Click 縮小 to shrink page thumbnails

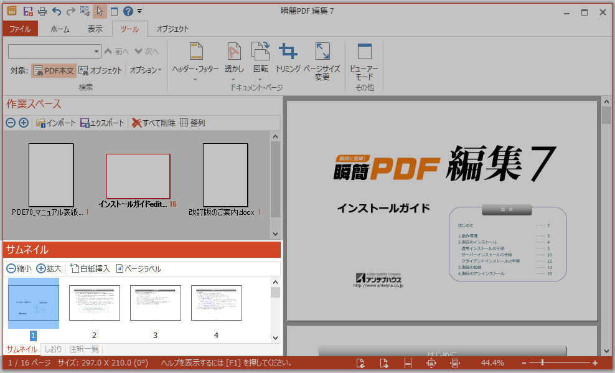click(19, 268)
